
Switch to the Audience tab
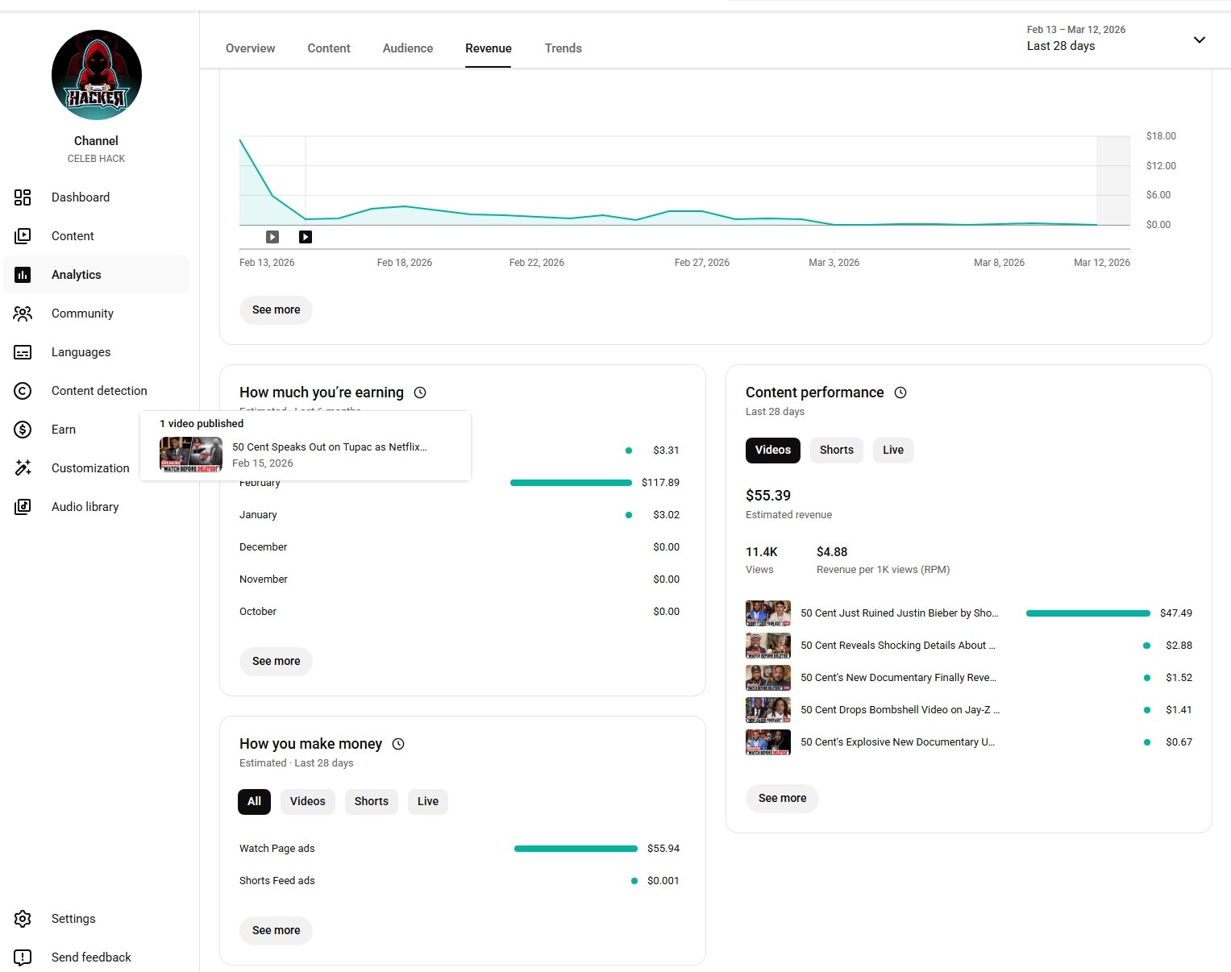(407, 48)
